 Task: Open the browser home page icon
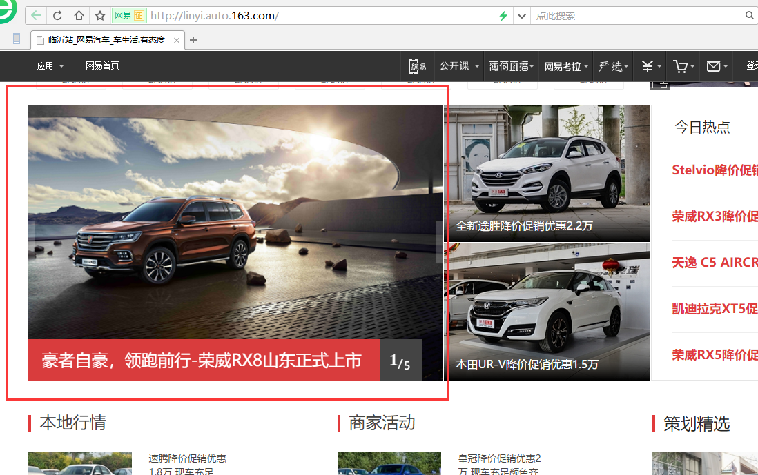tap(79, 15)
